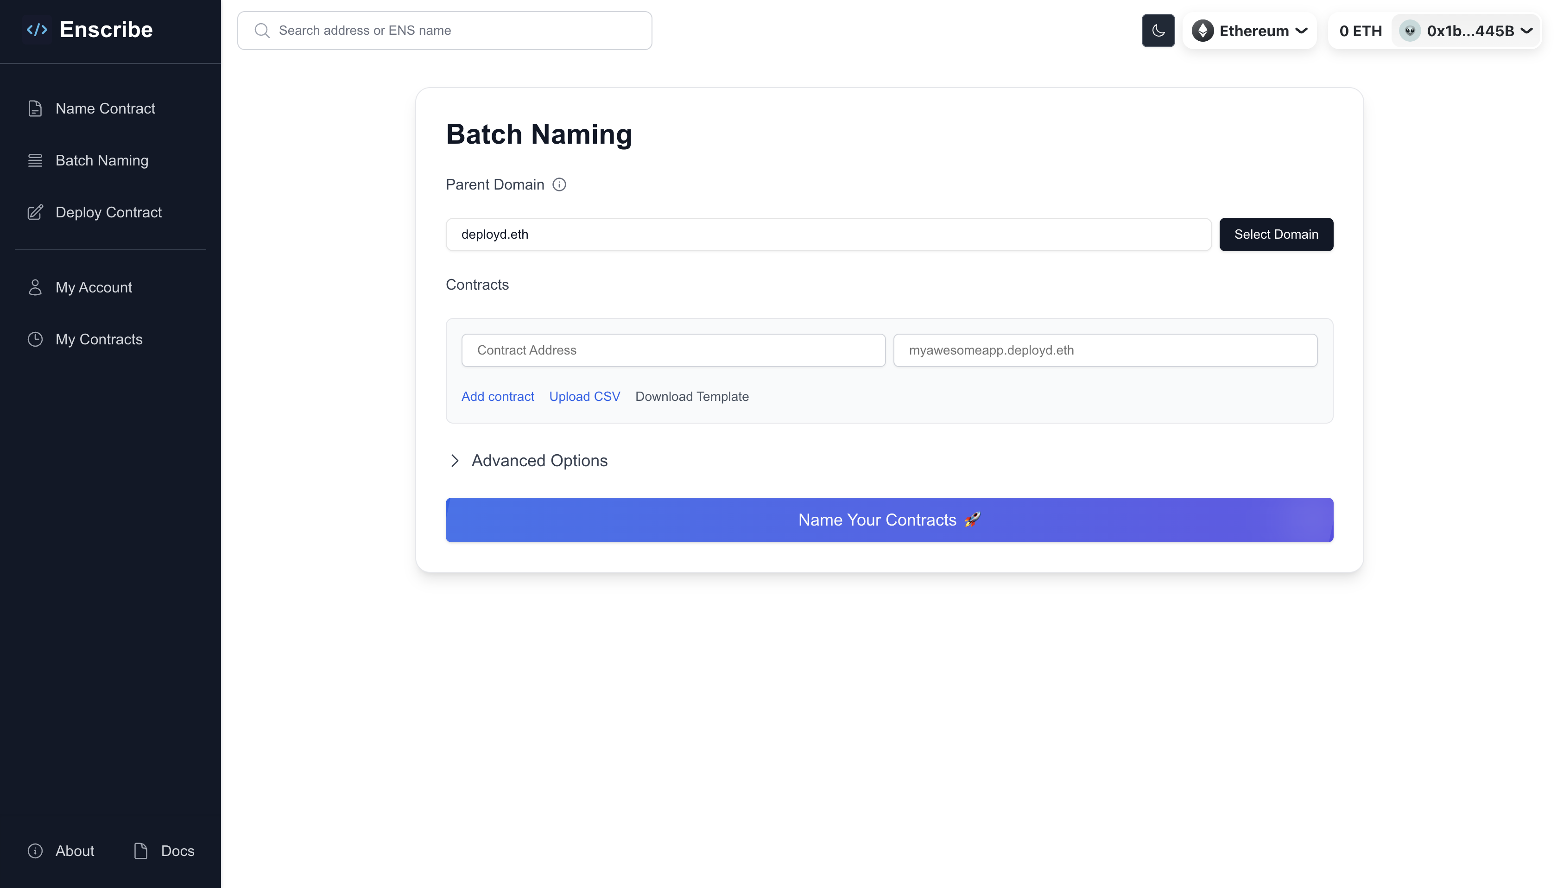
Task: Click the Add contract link
Action: [x=498, y=396]
